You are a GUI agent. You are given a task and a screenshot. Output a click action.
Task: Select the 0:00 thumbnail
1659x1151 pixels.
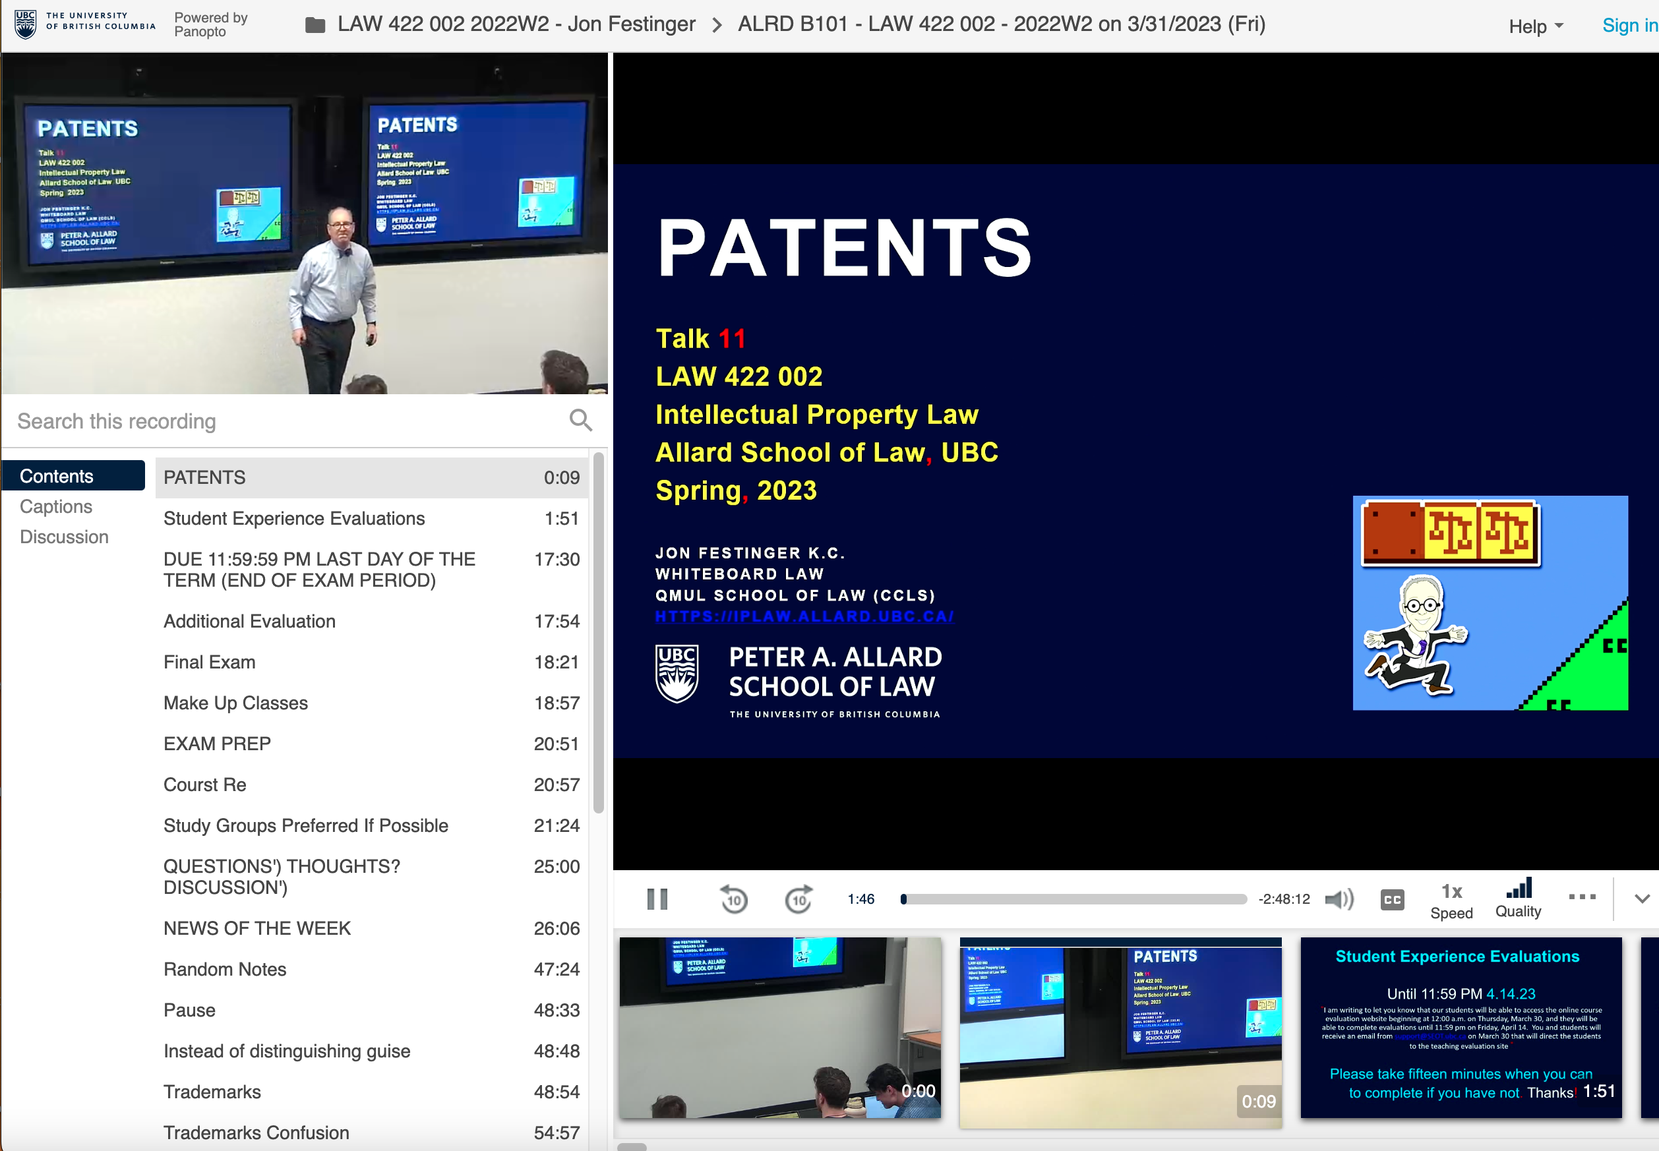click(x=780, y=1028)
